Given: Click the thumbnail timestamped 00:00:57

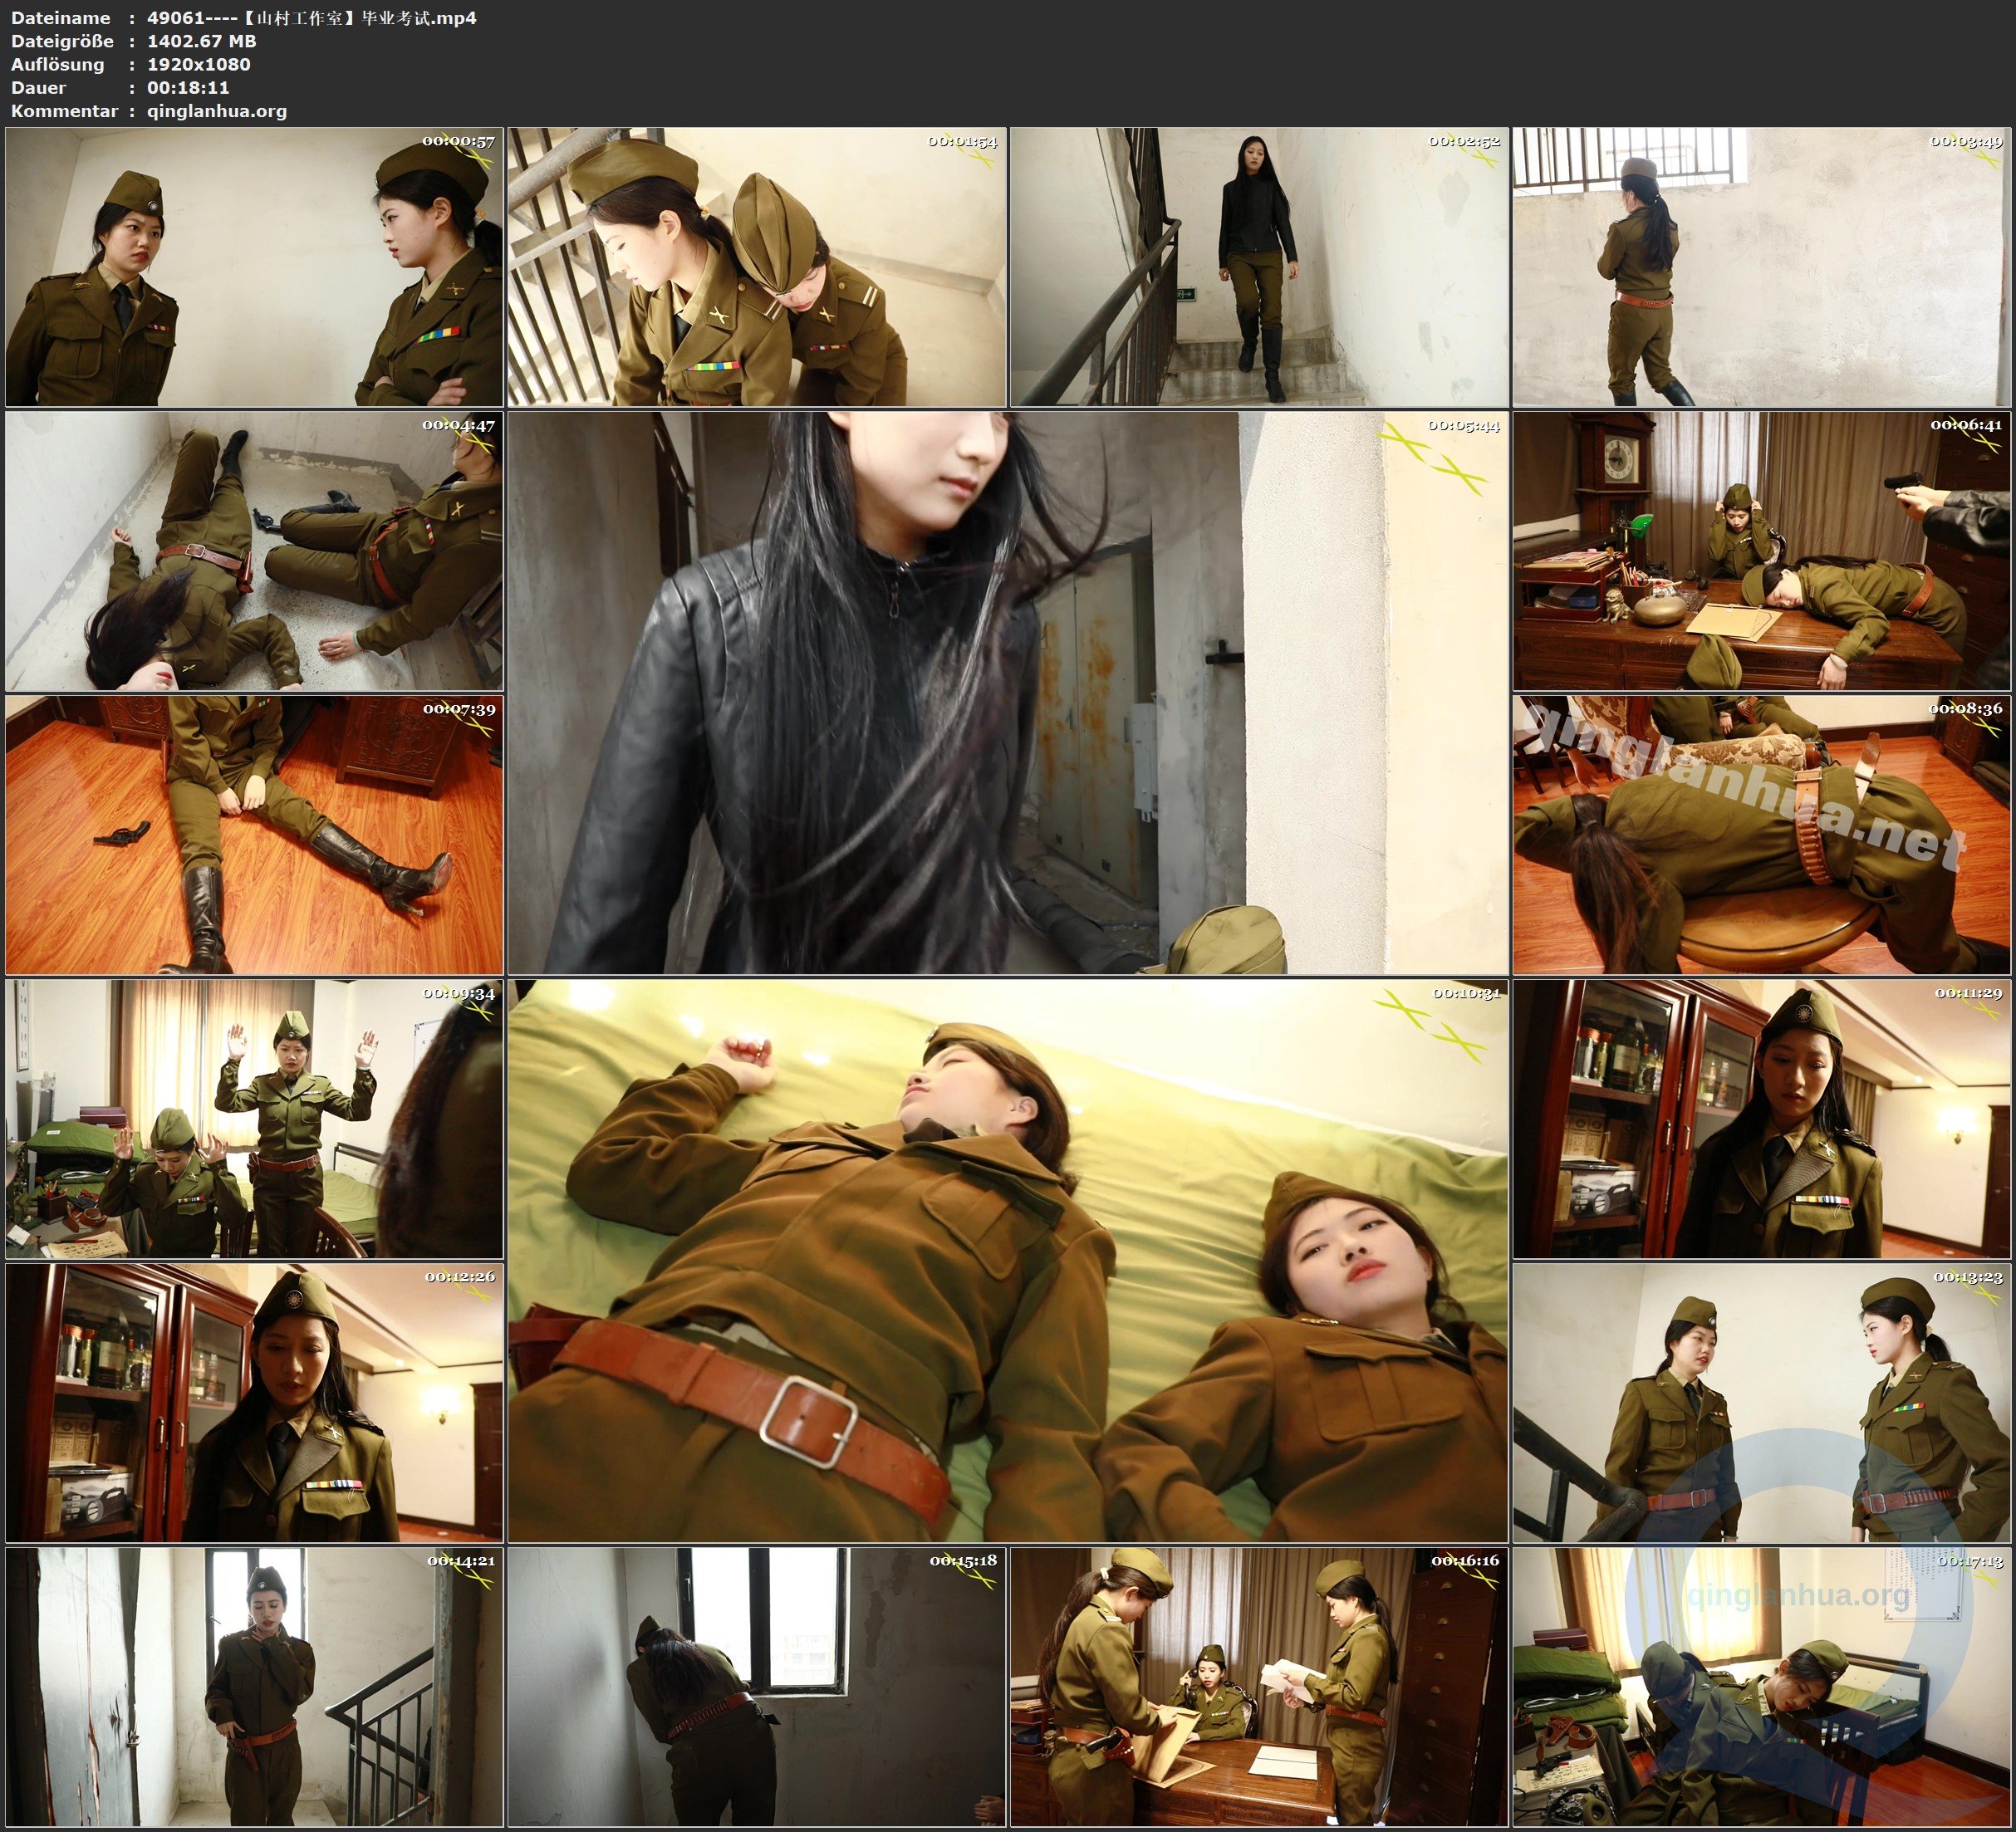Looking at the screenshot, I should coord(254,266).
